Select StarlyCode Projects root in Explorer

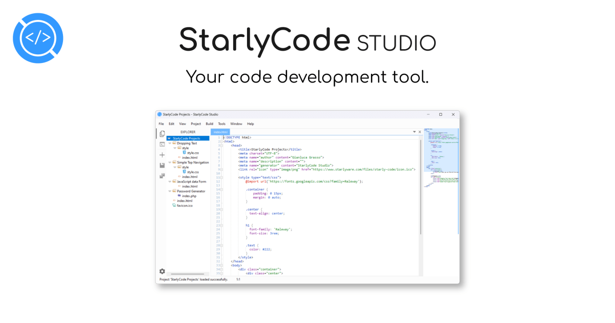187,138
